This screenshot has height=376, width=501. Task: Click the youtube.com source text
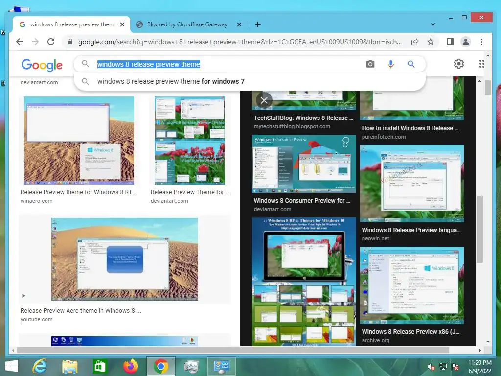[x=36, y=319]
